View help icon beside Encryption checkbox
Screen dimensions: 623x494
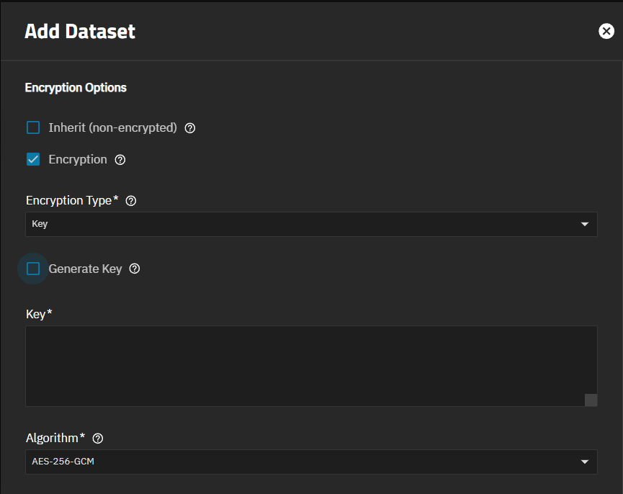[x=120, y=160]
